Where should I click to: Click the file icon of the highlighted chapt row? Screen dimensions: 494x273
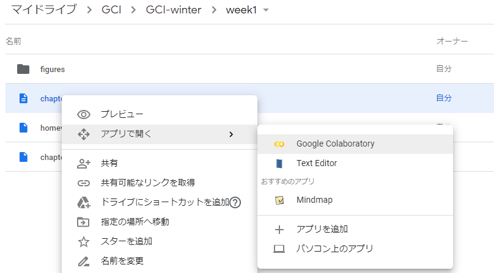click(x=23, y=98)
